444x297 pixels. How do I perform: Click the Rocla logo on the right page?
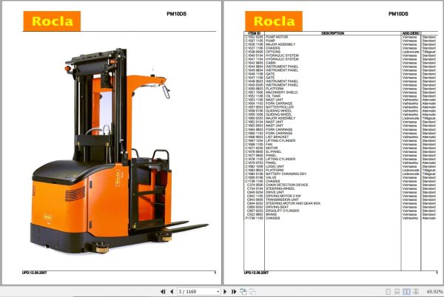(x=274, y=21)
